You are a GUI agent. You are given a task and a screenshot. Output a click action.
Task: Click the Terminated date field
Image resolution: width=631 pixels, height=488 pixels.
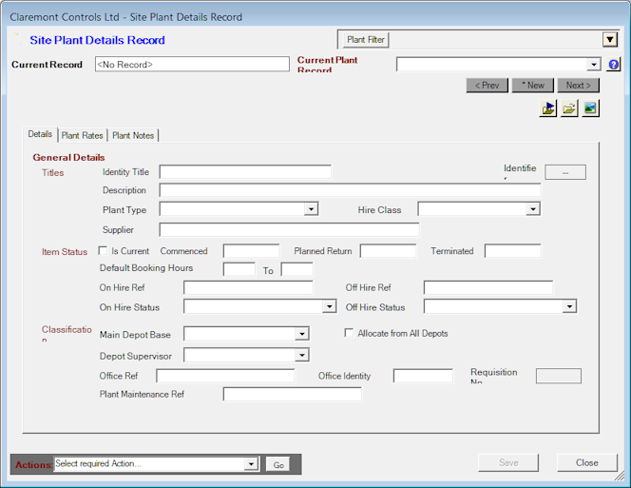pos(512,250)
